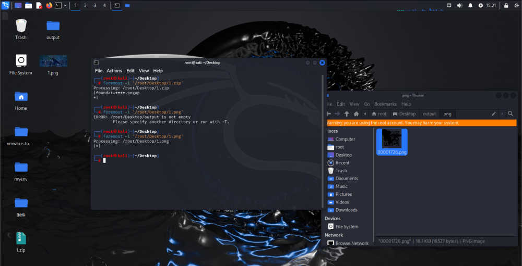Click the terminal command prompt cursor
The image size is (522, 266).
click(104, 160)
